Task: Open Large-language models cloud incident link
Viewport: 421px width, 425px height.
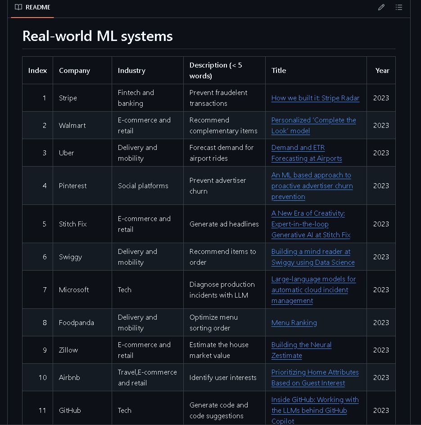Action: click(313, 290)
